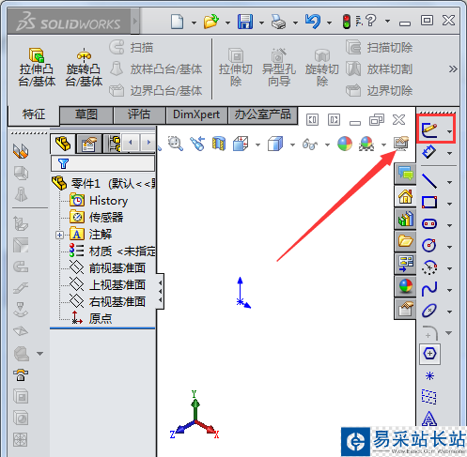The height and width of the screenshot is (457, 467).
Task: Open the dropdown arrow next to Rectangle tool
Action: pyautogui.click(x=450, y=204)
